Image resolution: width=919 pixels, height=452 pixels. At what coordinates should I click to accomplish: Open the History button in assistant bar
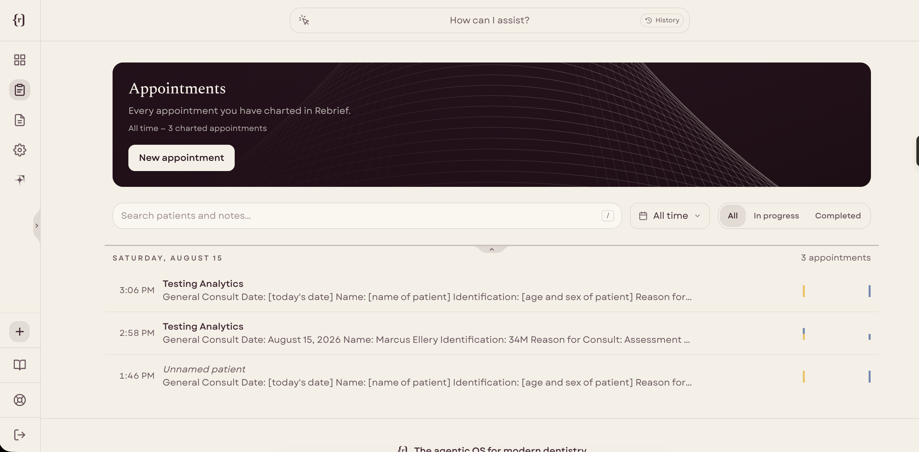662,20
